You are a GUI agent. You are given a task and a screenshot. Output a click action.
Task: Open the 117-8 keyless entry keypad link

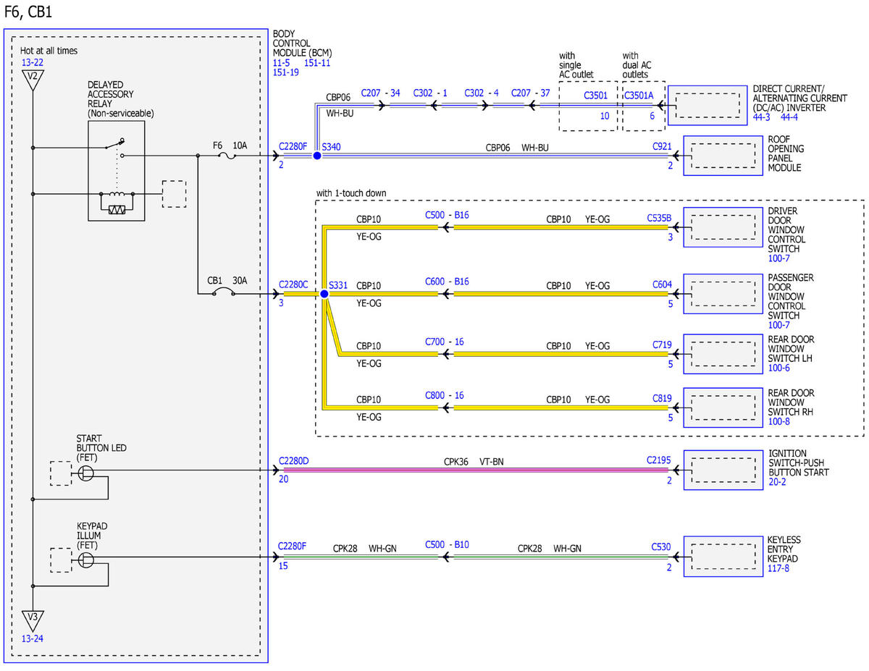point(778,569)
